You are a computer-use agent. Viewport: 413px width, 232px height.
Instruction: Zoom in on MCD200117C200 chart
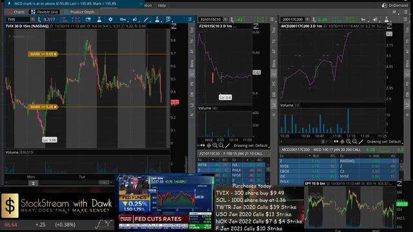tap(348, 142)
